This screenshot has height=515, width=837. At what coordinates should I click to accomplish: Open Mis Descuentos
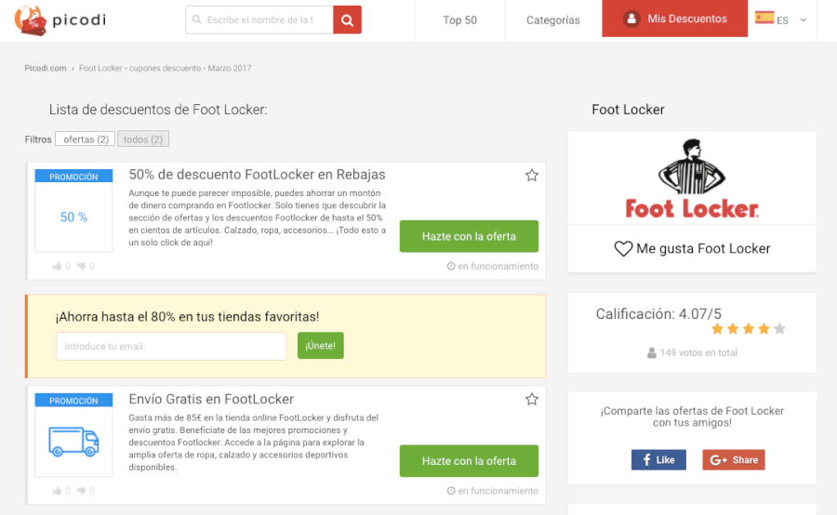click(675, 19)
